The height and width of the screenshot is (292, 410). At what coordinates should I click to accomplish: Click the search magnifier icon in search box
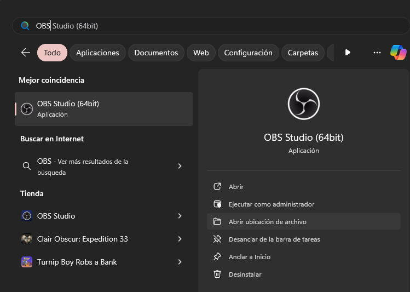(x=25, y=26)
